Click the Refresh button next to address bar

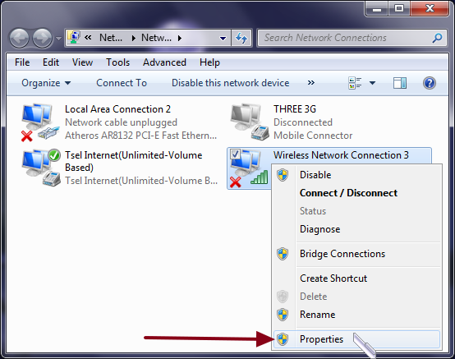[x=241, y=38]
